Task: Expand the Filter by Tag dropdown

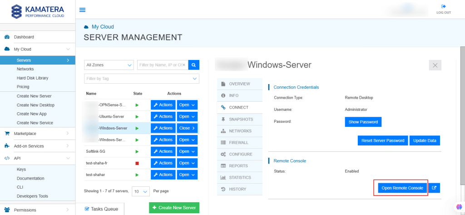Action: pos(142,79)
